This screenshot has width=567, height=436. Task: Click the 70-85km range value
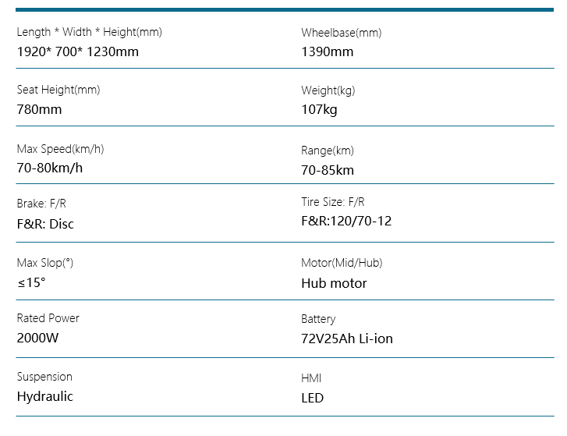328,170
